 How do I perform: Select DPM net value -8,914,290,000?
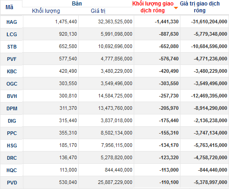point(210,108)
